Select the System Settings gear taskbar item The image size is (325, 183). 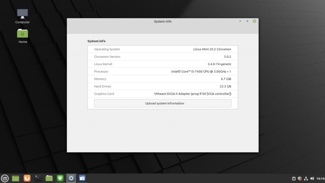[71, 178]
